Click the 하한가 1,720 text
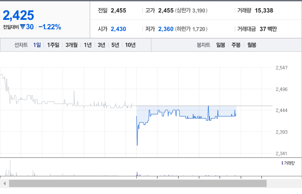 point(191,29)
